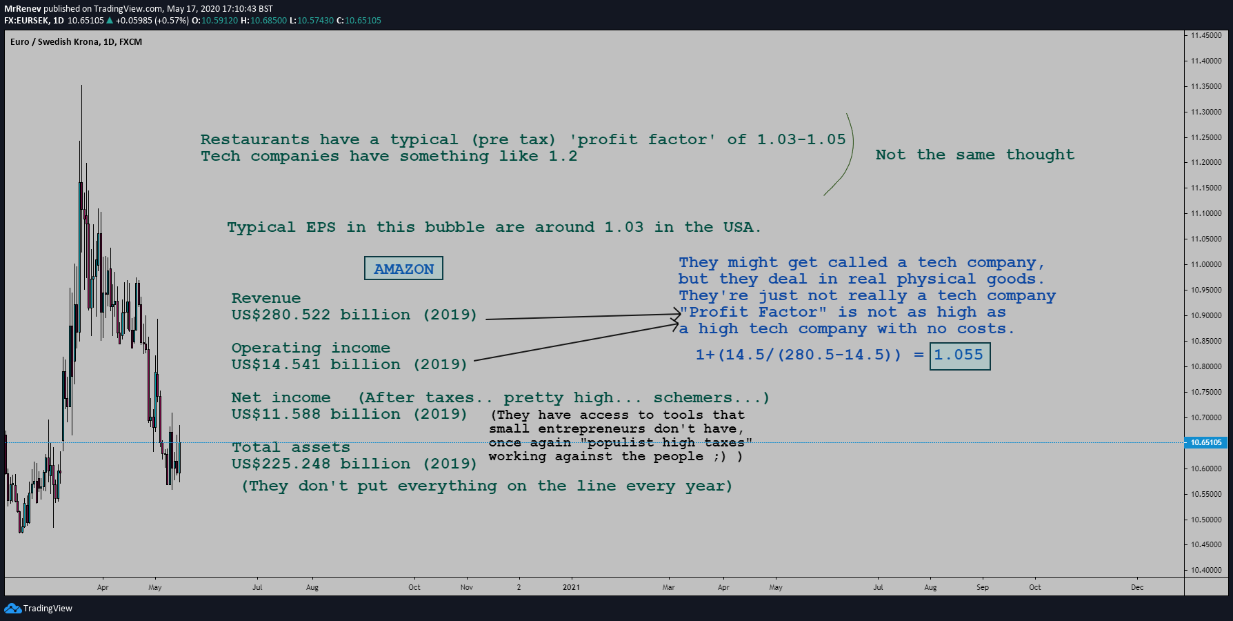Click the 11.45000 price axis label
The height and width of the screenshot is (621, 1233).
coord(1206,35)
